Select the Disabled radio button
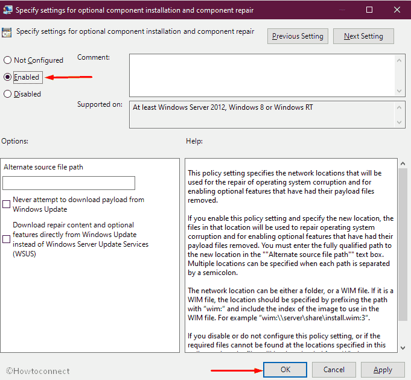 pos(7,93)
